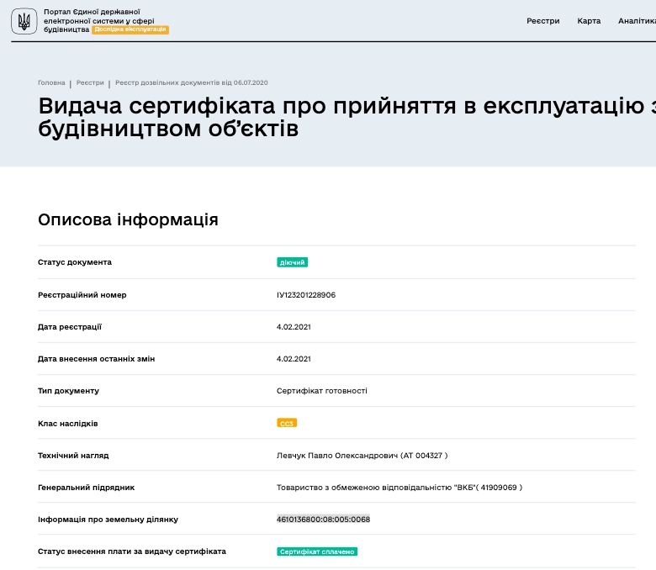
Task: Click the portal title text in header
Action: 98,16
